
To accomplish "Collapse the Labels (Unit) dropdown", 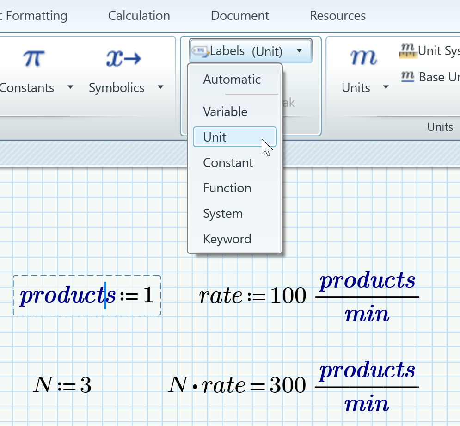I will coord(299,50).
